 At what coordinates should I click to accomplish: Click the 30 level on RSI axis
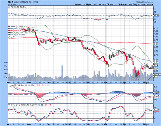pos(155,19)
